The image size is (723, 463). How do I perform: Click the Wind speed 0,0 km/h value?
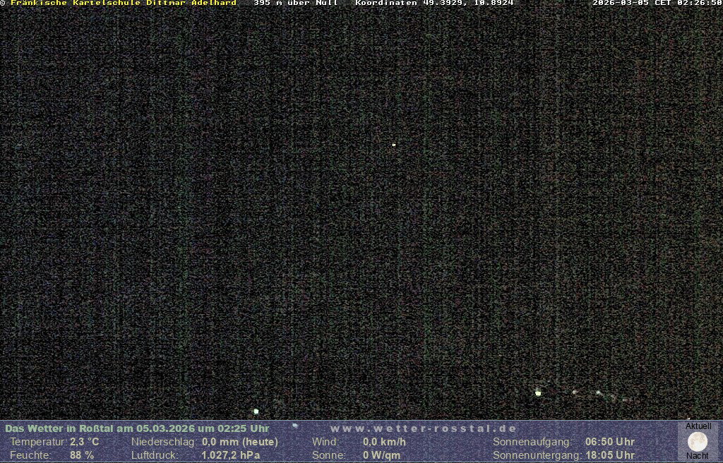tap(384, 442)
